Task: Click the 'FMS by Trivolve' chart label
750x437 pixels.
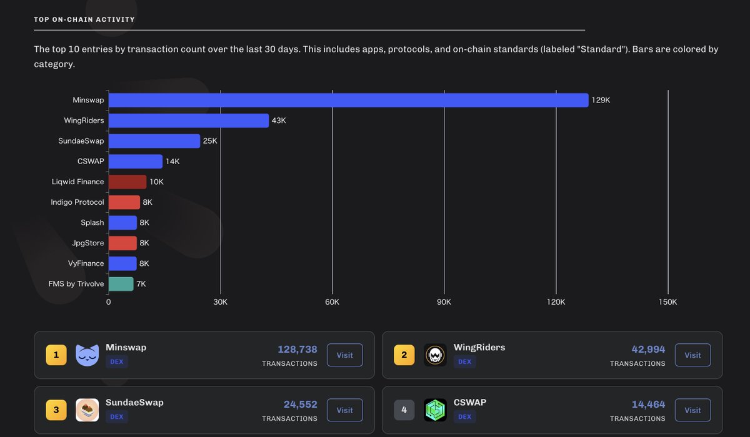Action: click(x=76, y=284)
